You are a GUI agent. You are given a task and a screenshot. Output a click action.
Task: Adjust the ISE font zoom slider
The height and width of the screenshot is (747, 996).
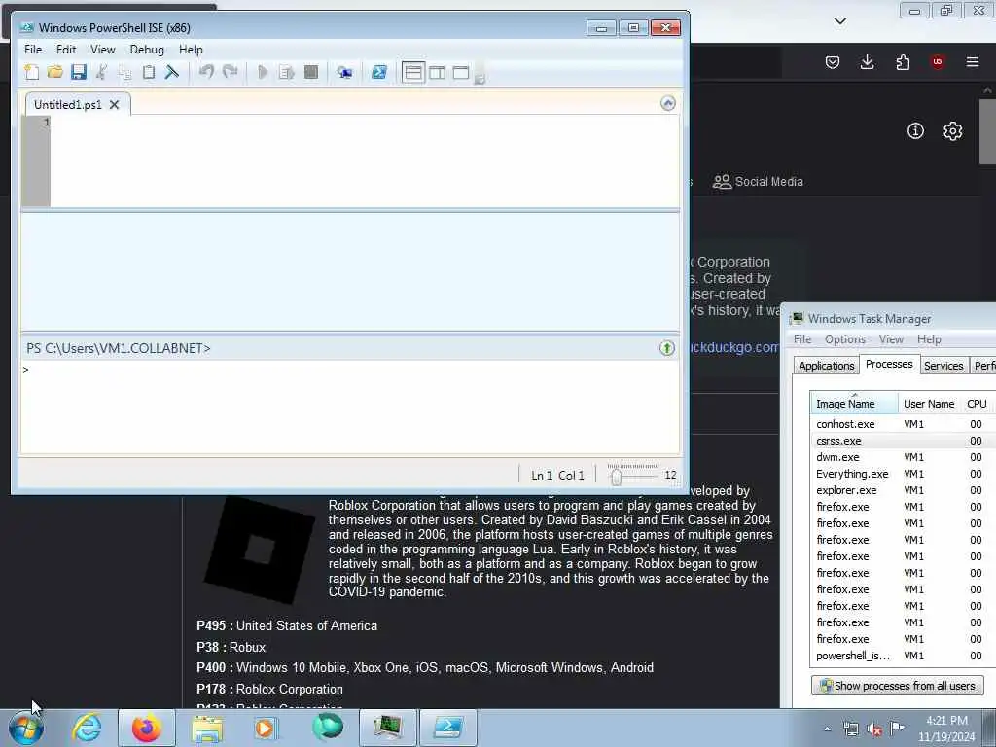tap(616, 476)
